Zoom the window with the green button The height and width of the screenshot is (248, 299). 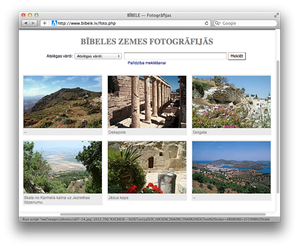tap(37, 15)
